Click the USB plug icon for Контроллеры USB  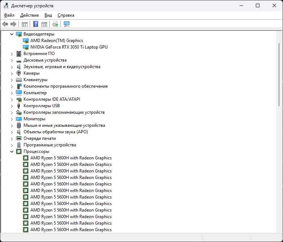tap(18, 106)
